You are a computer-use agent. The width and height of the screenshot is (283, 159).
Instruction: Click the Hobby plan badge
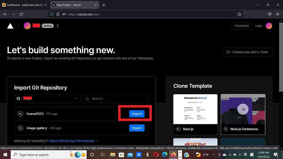coord(48,26)
